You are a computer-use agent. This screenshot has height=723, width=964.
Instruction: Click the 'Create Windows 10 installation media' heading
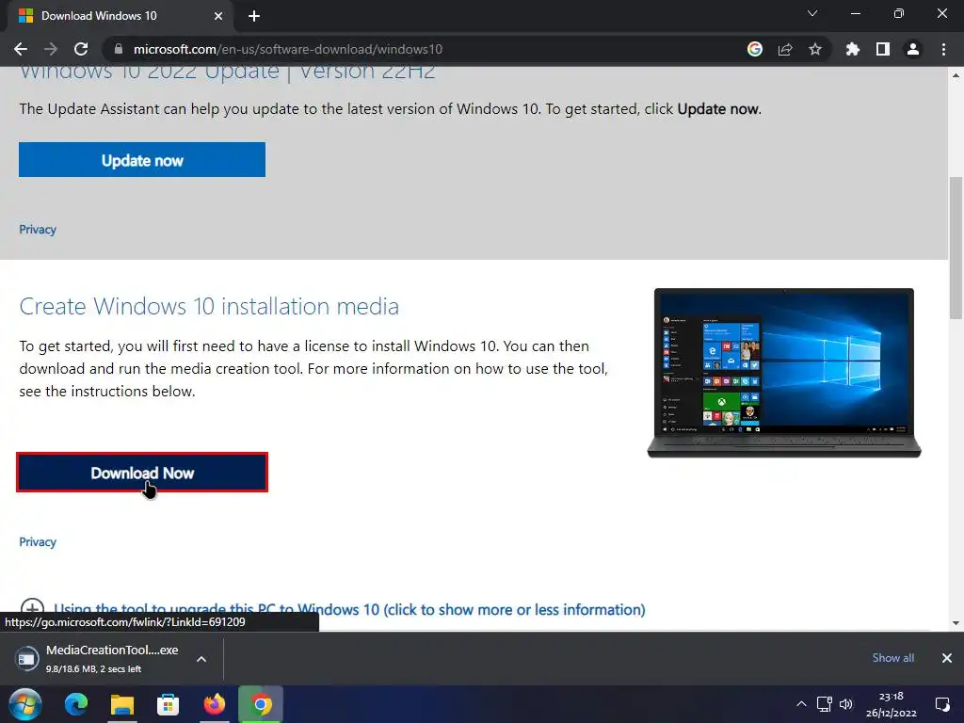pyautogui.click(x=209, y=306)
